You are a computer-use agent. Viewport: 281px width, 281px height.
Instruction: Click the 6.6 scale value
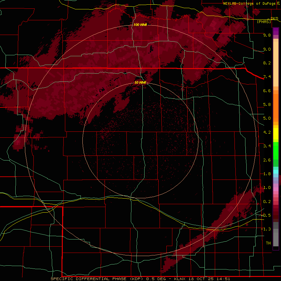point(267,91)
